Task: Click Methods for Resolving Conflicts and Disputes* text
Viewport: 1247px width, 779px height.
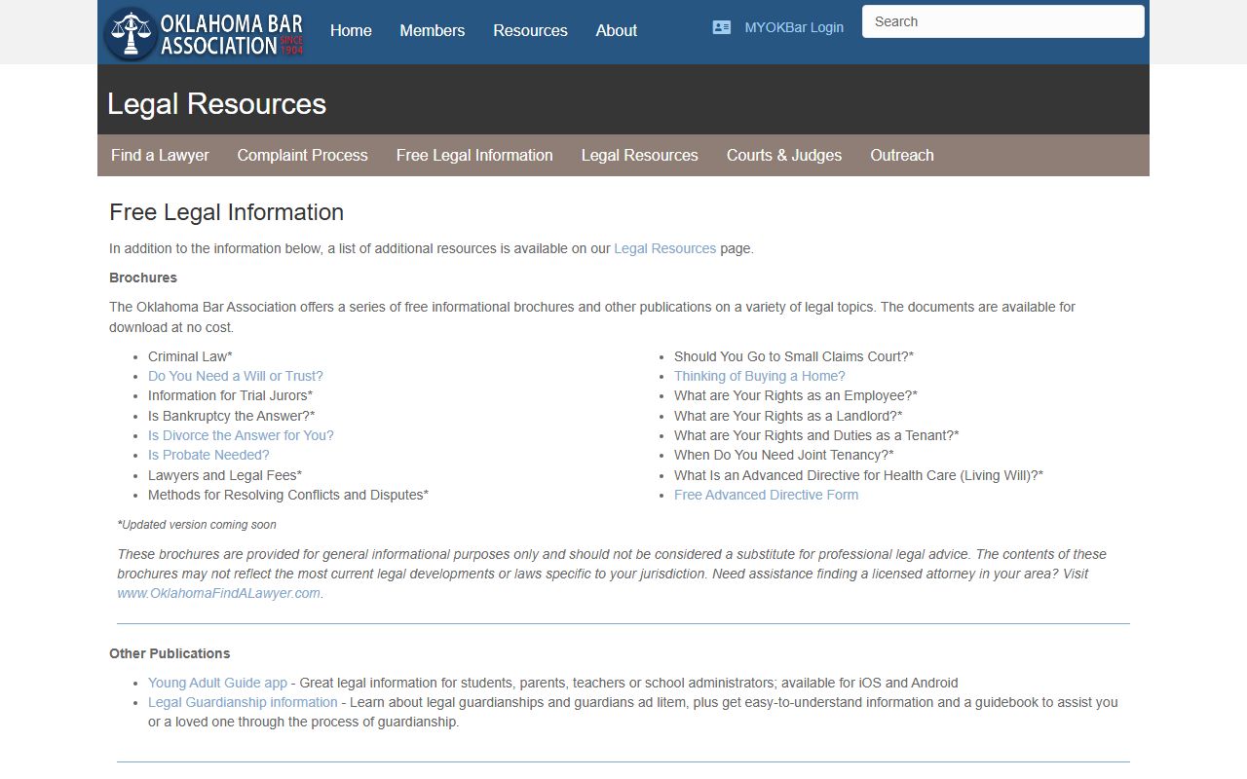Action: pyautogui.click(x=288, y=495)
